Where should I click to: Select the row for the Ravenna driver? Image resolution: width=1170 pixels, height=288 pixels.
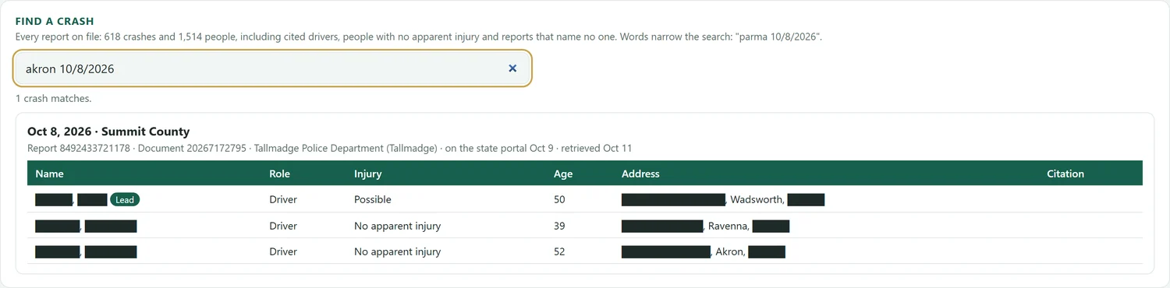(585, 226)
